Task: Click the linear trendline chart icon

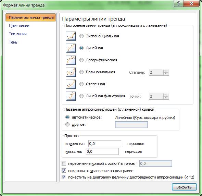Action: 71,48
